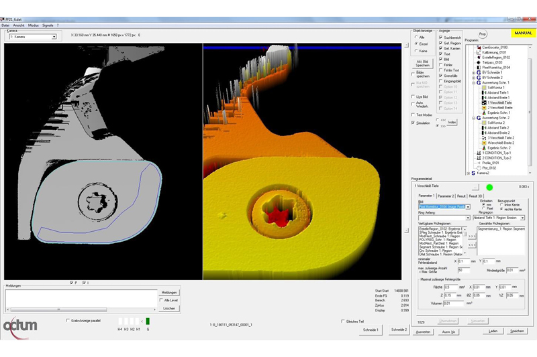Select the CamGocator_0100 camera icon

[x=478, y=48]
